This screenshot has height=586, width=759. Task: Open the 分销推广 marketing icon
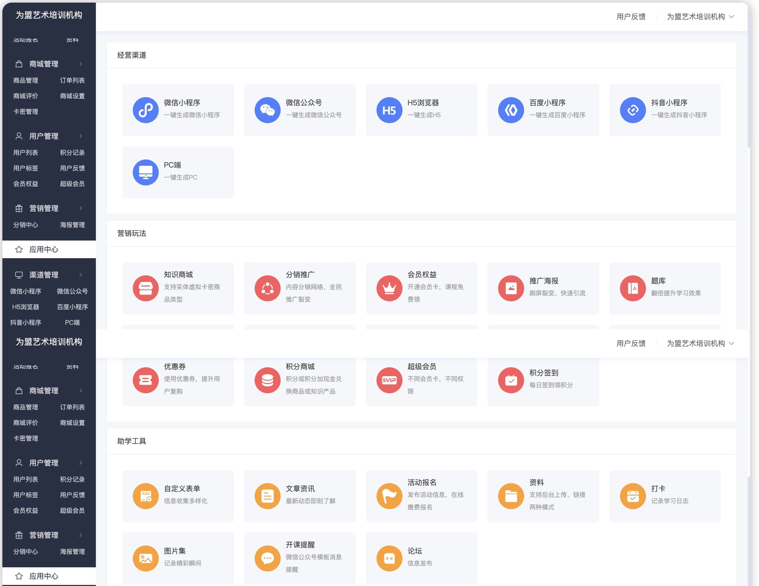pyautogui.click(x=267, y=288)
